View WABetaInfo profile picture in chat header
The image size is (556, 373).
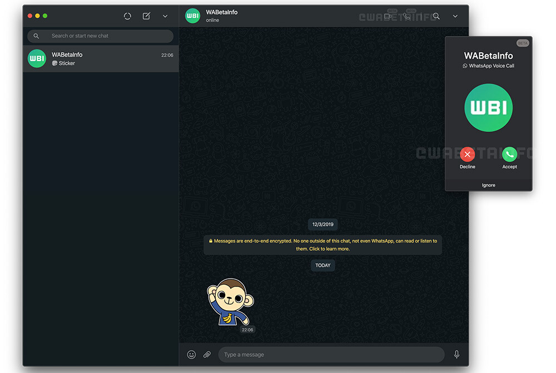coord(192,16)
